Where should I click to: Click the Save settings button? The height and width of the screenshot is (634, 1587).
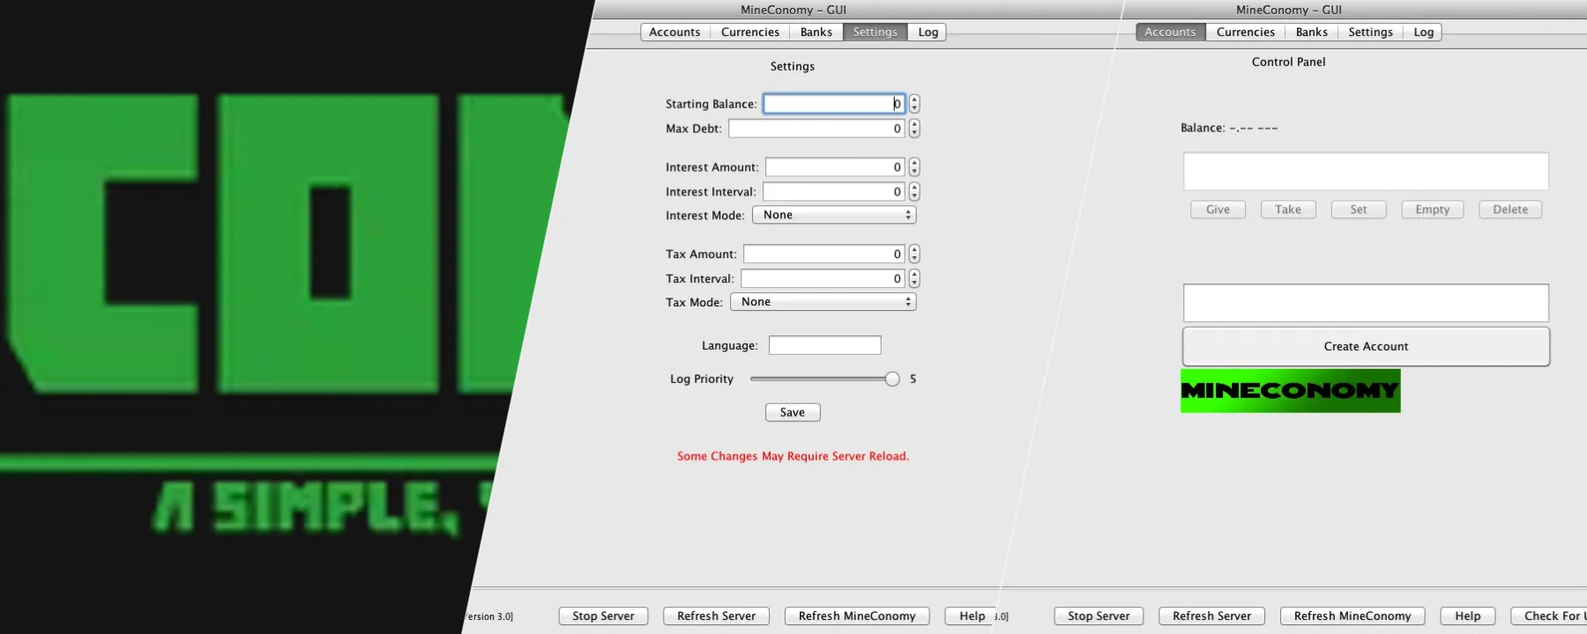point(793,412)
